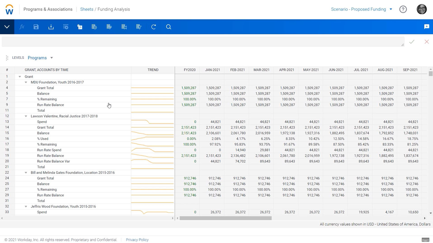Viewport: 433px width, 243px height.
Task: Collapse the toolbar with dark chevron
Action: [7, 27]
